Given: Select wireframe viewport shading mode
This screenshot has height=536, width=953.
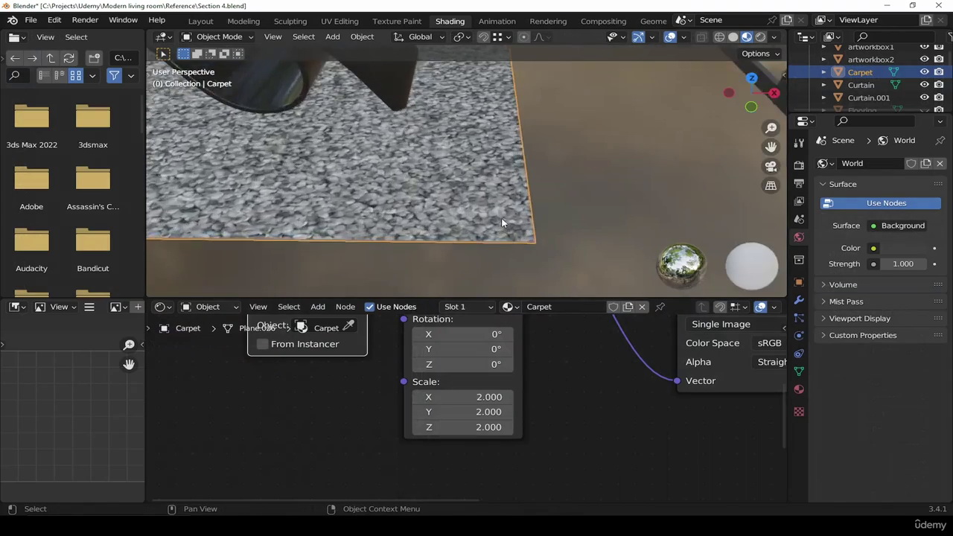Looking at the screenshot, I should (719, 36).
